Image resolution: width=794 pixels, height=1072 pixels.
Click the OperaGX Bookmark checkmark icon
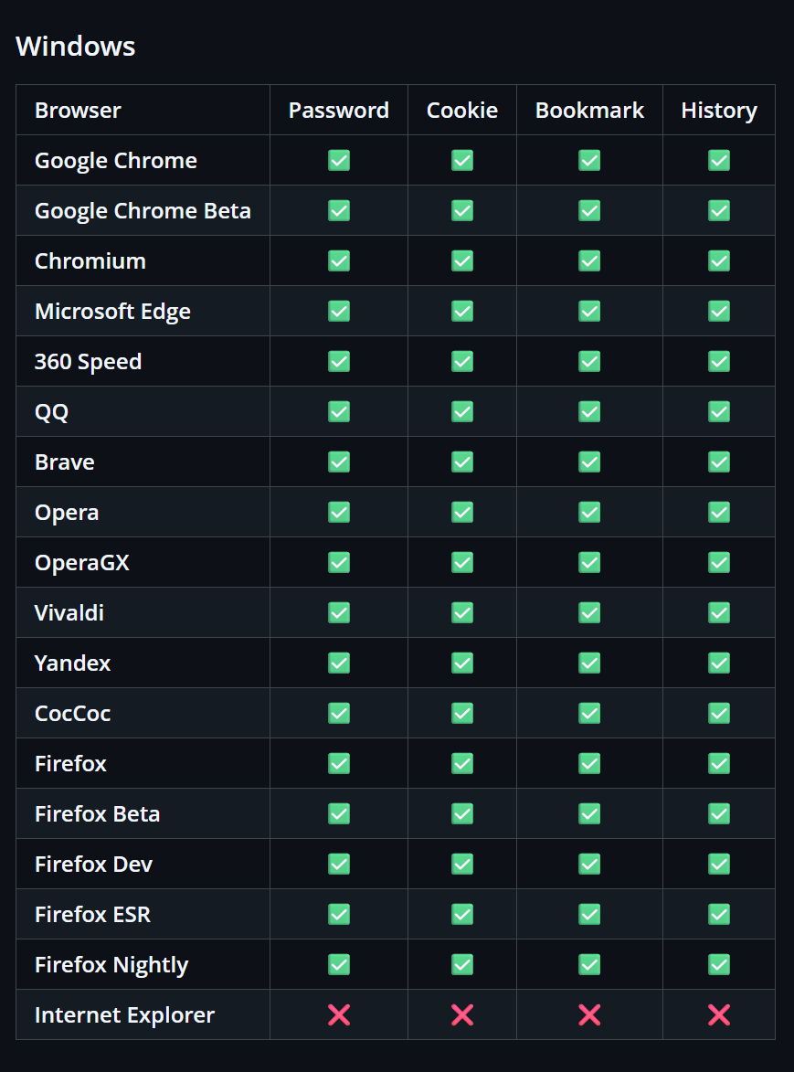[589, 563]
